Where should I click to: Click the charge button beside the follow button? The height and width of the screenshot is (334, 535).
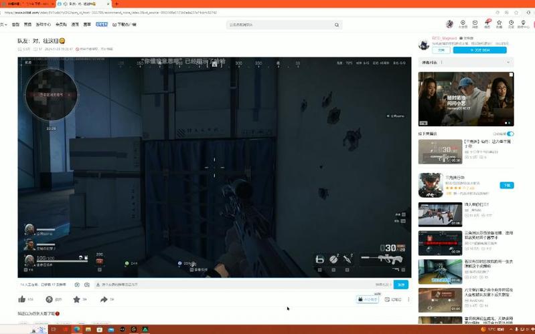(441, 50)
